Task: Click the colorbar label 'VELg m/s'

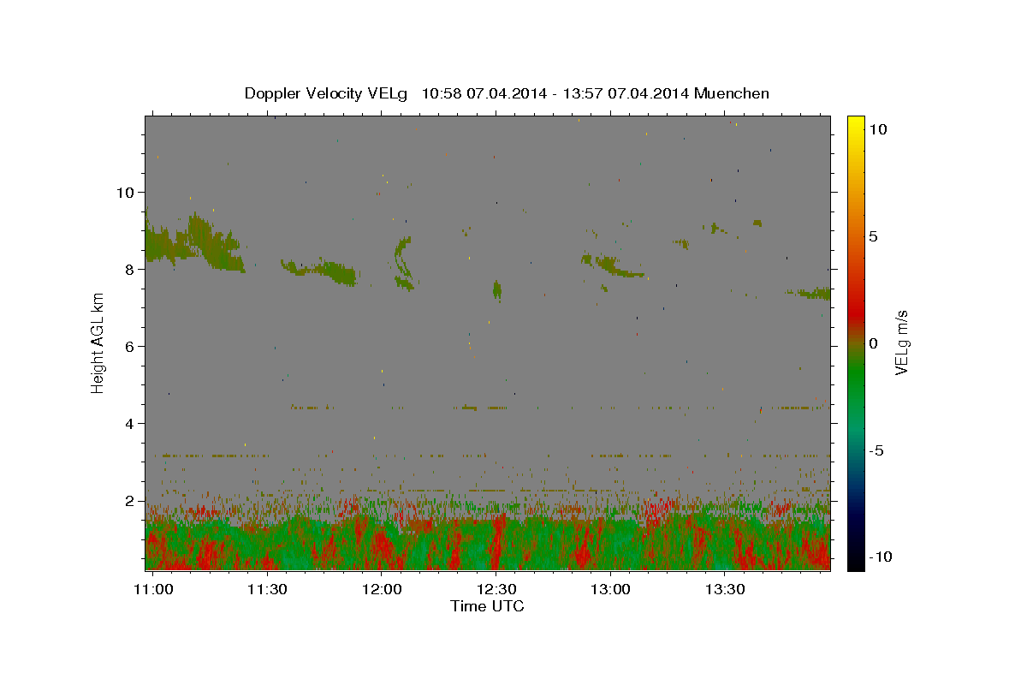Action: pyautogui.click(x=901, y=342)
